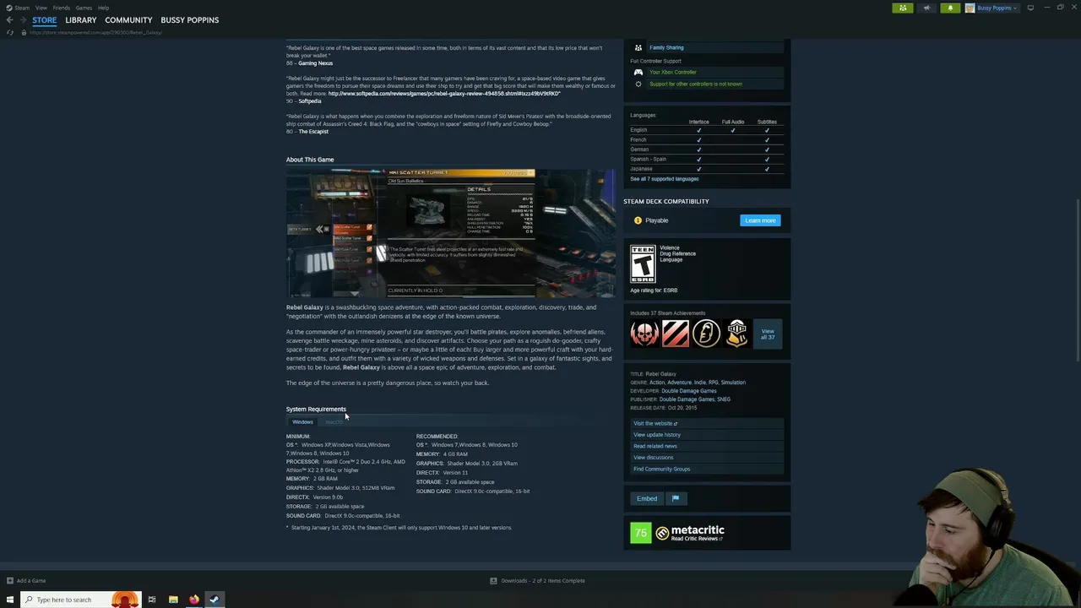
Task: Expand the Bussy Poppins account dropdown
Action: (996, 8)
